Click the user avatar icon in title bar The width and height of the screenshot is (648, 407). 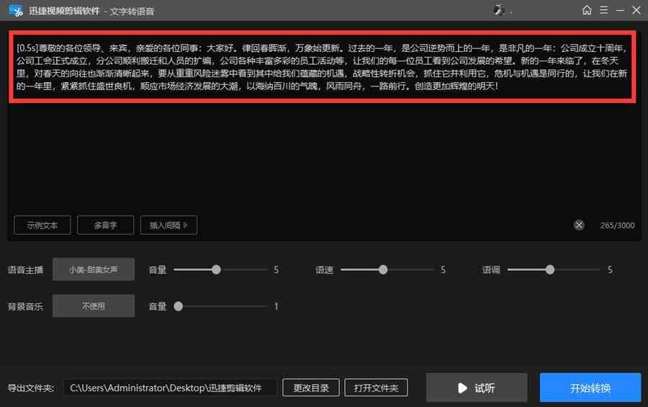[x=499, y=10]
